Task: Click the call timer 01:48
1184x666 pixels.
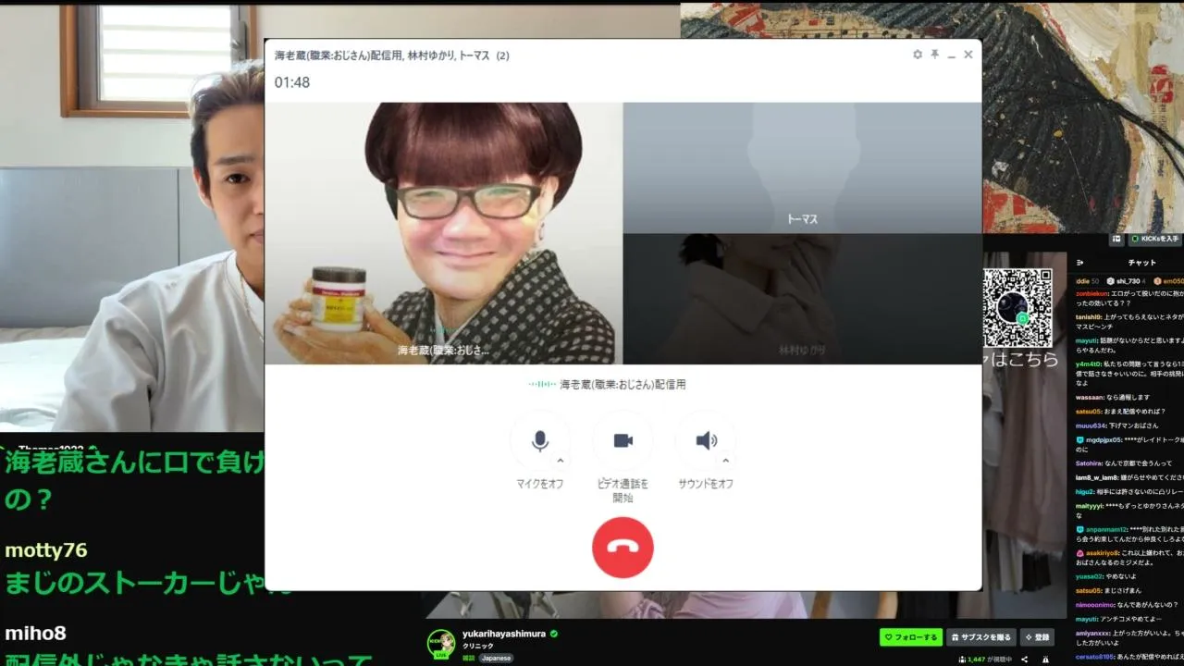Action: [292, 82]
